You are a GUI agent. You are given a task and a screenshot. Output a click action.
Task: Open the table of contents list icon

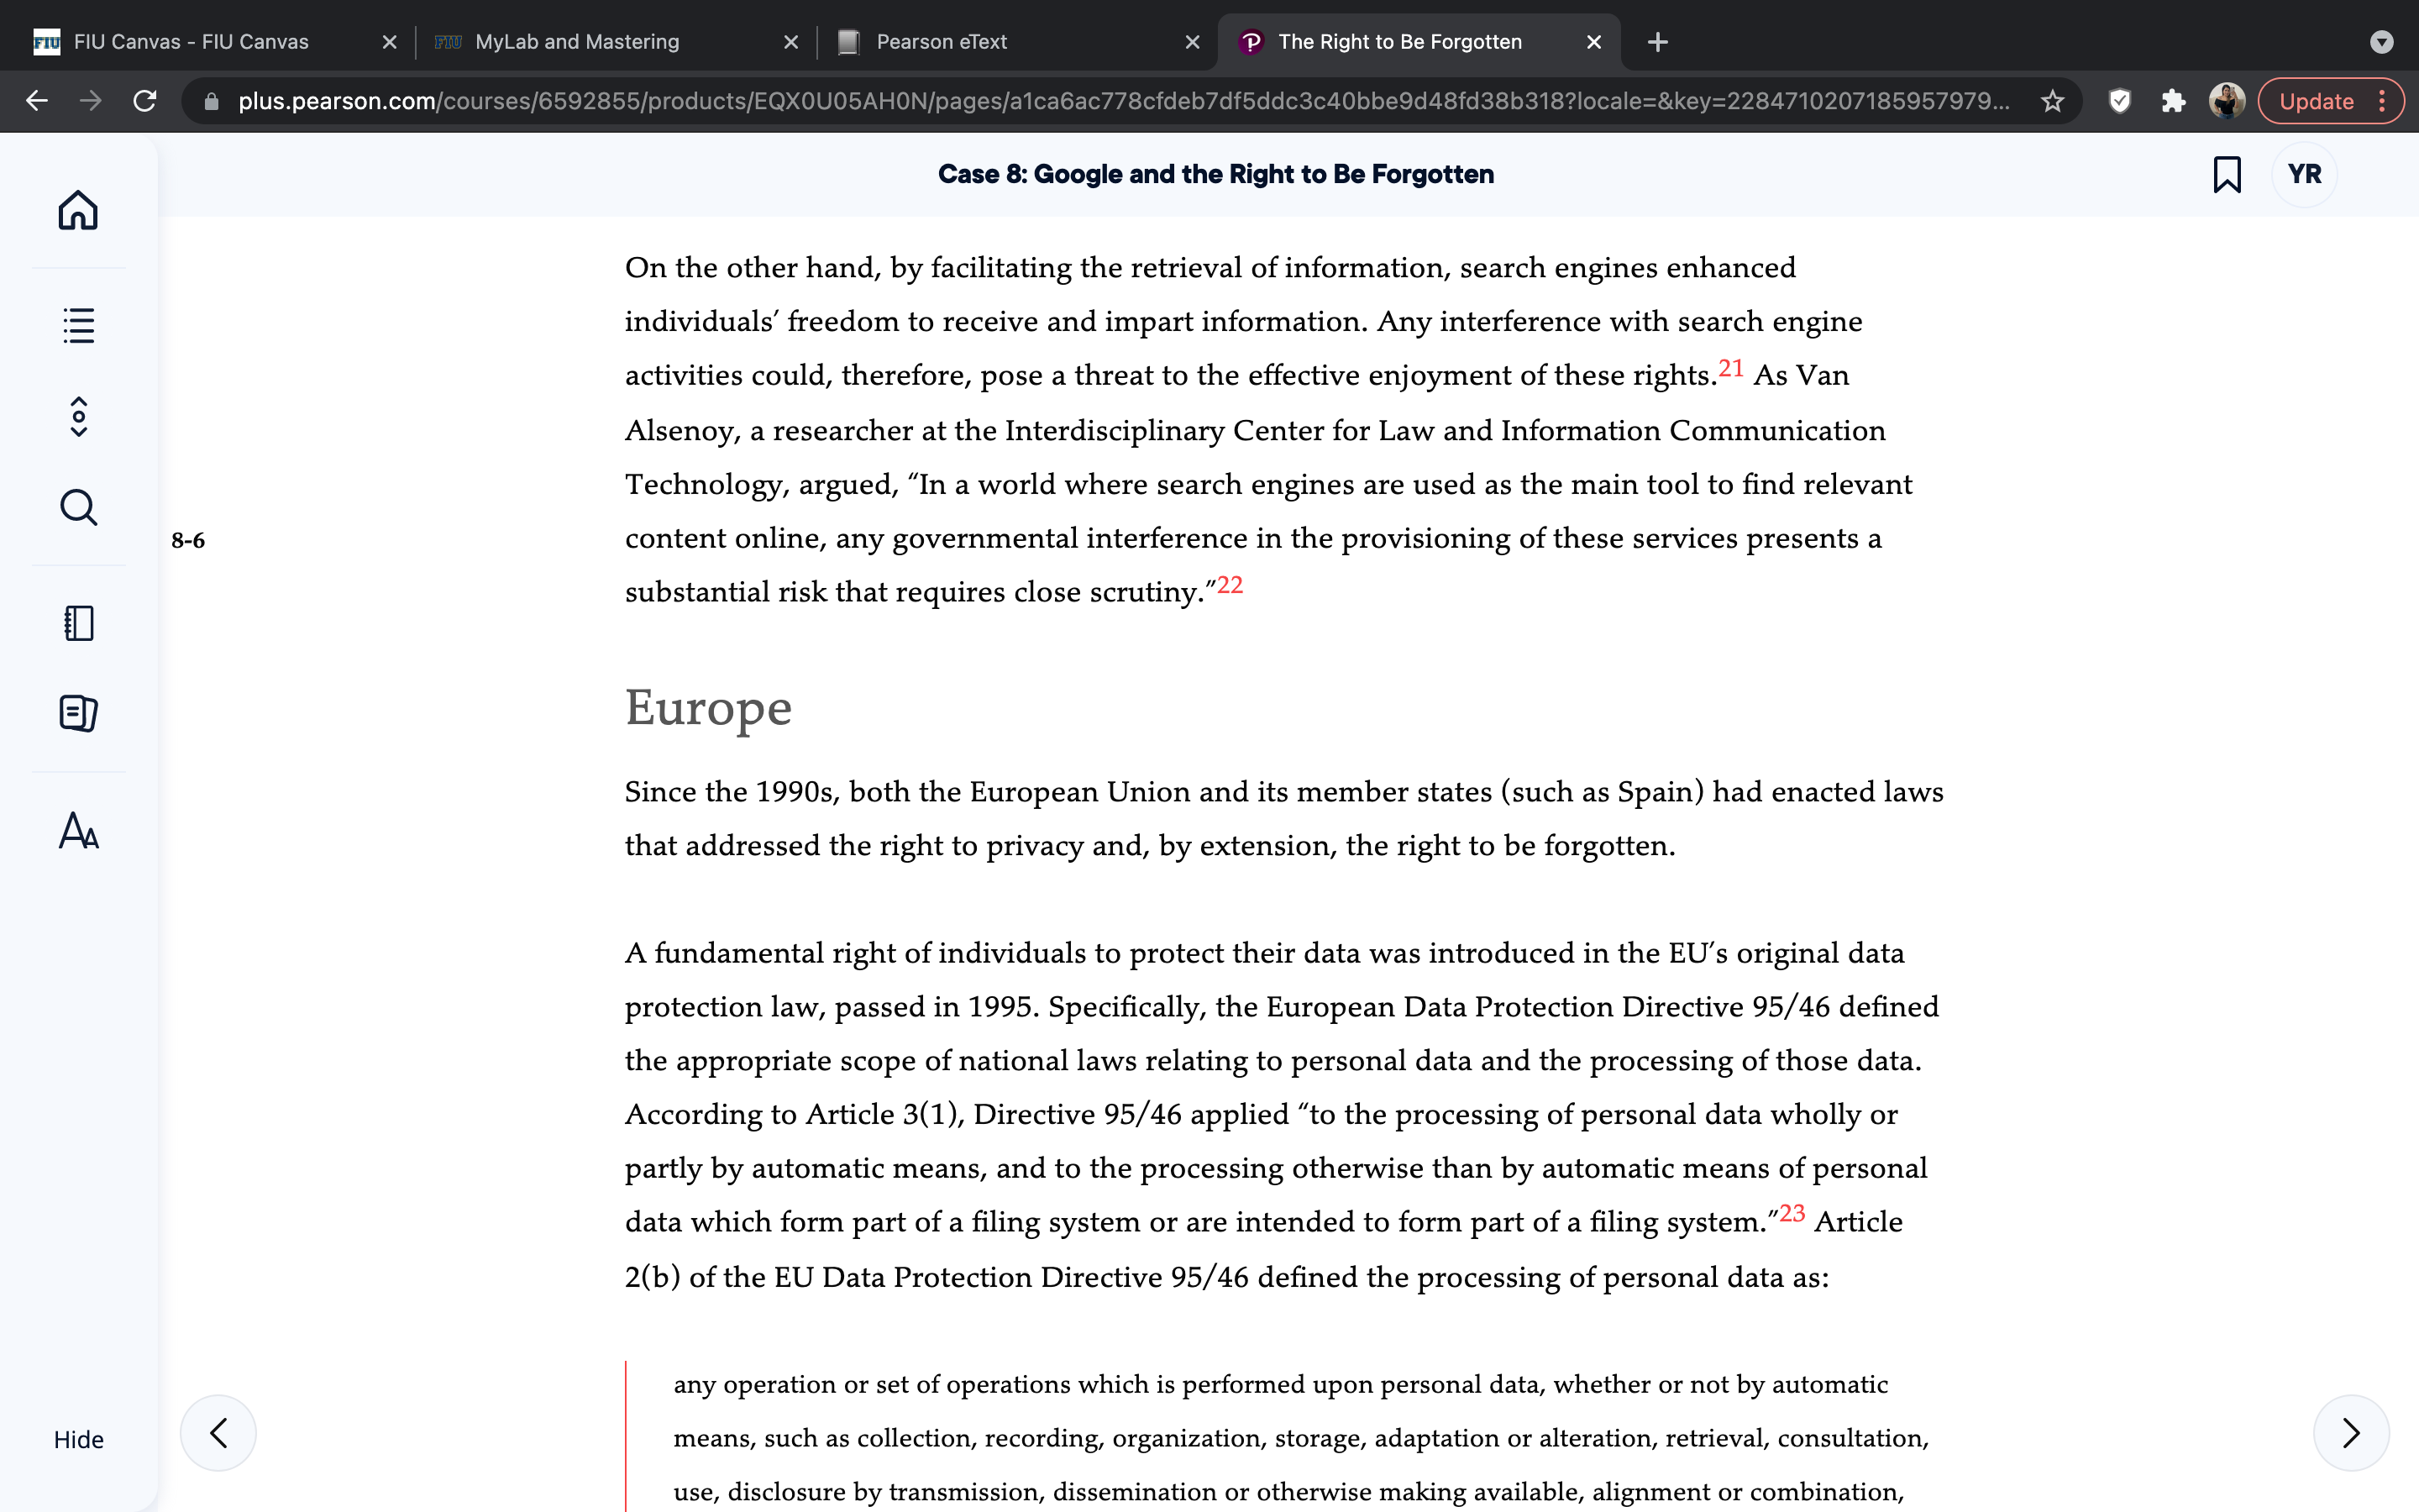(x=78, y=325)
